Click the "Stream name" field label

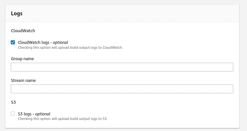[23, 80]
